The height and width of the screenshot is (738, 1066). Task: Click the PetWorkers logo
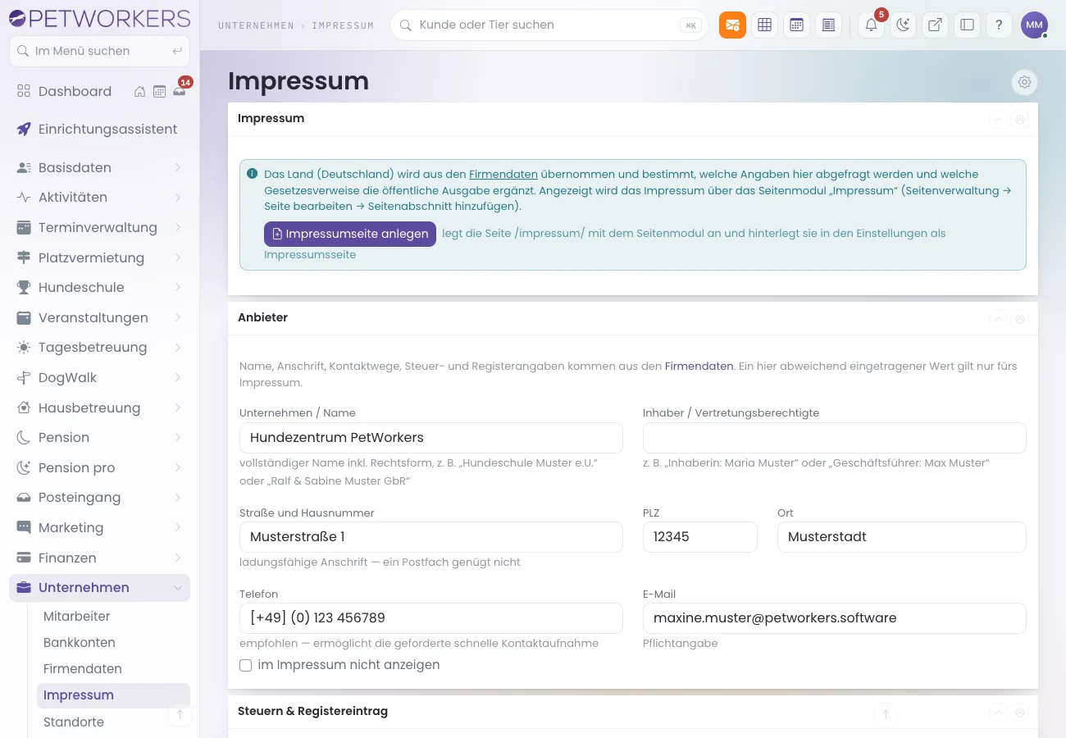[x=99, y=18]
